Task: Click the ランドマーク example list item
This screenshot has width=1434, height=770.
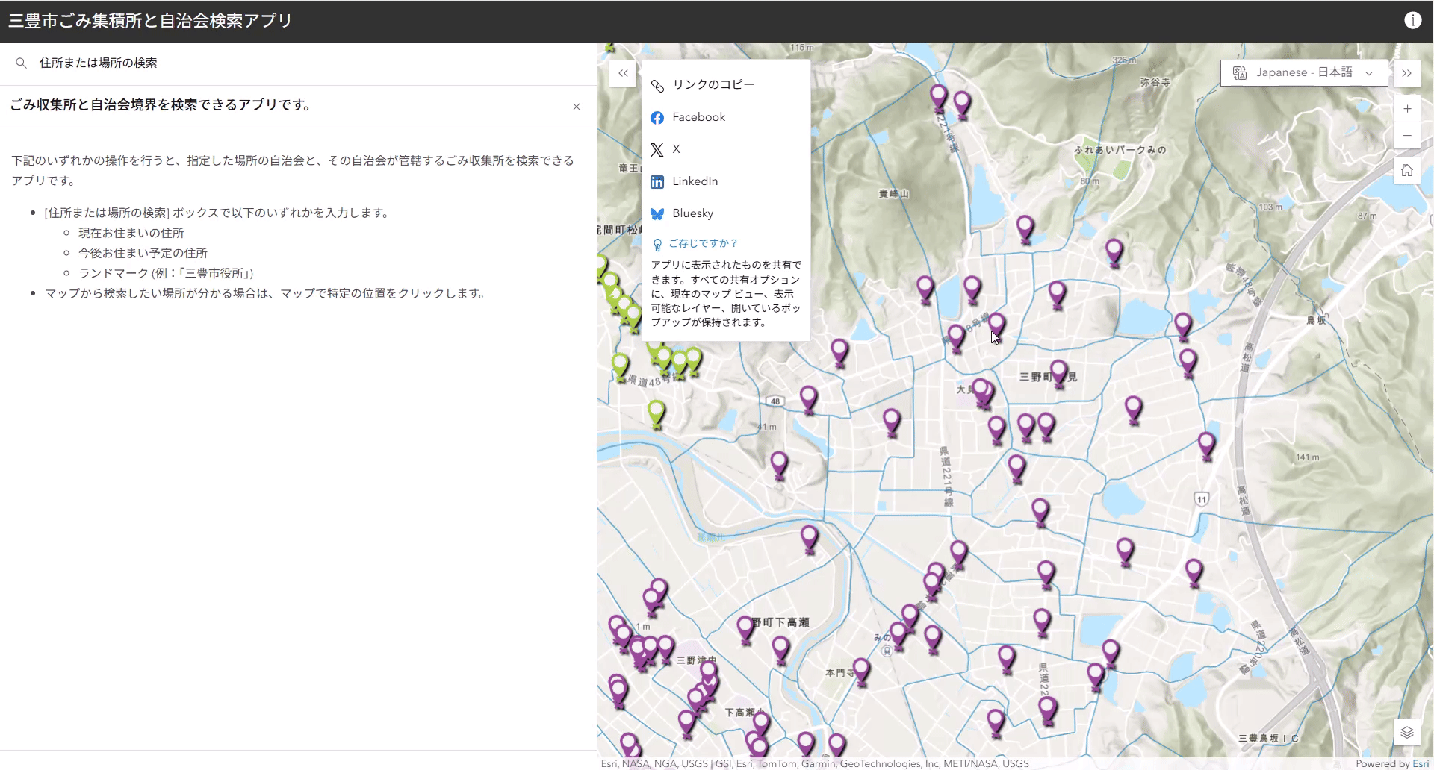Action: (x=167, y=273)
